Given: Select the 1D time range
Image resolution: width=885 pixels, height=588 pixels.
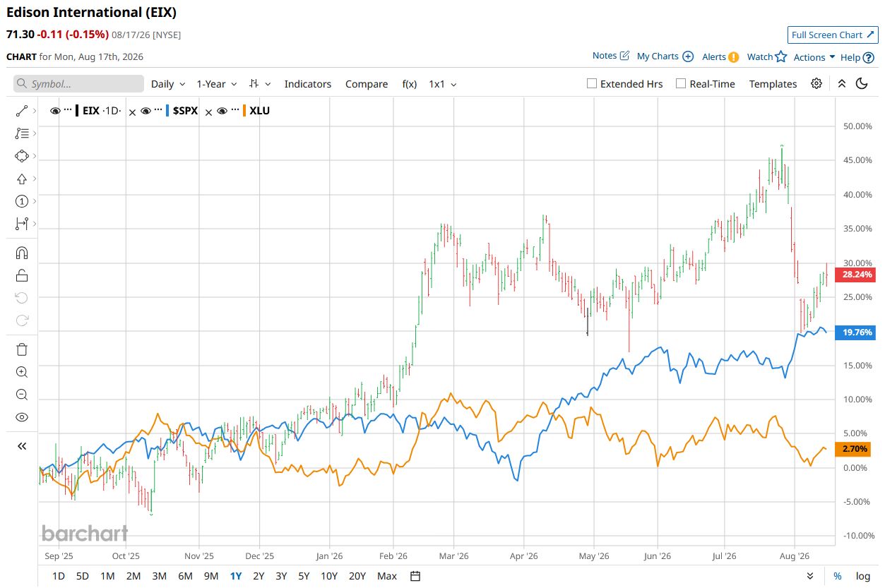Looking at the screenshot, I should (x=59, y=576).
